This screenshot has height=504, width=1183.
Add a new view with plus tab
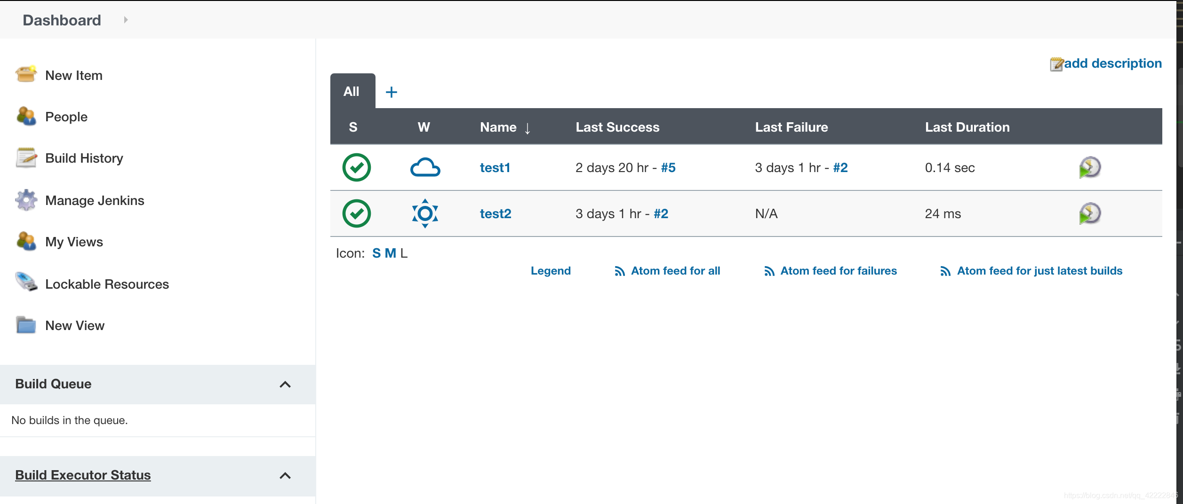391,92
